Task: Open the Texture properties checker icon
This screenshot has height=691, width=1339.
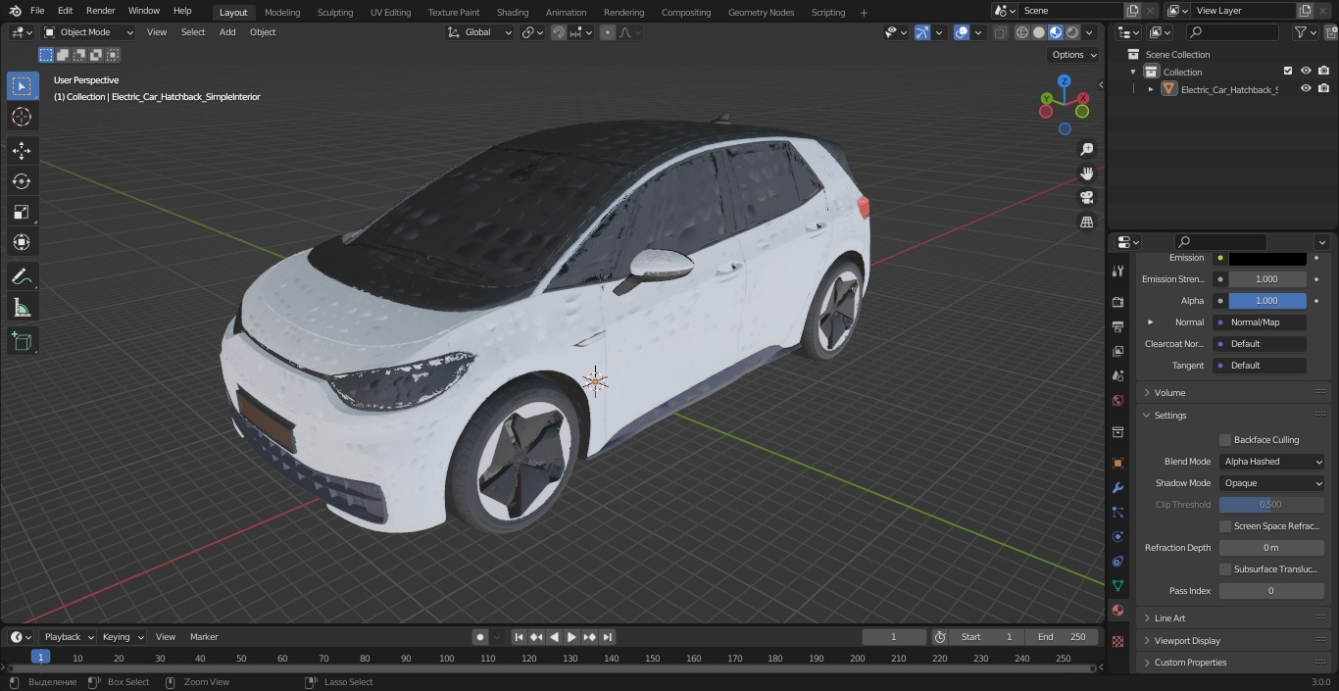Action: point(1117,641)
